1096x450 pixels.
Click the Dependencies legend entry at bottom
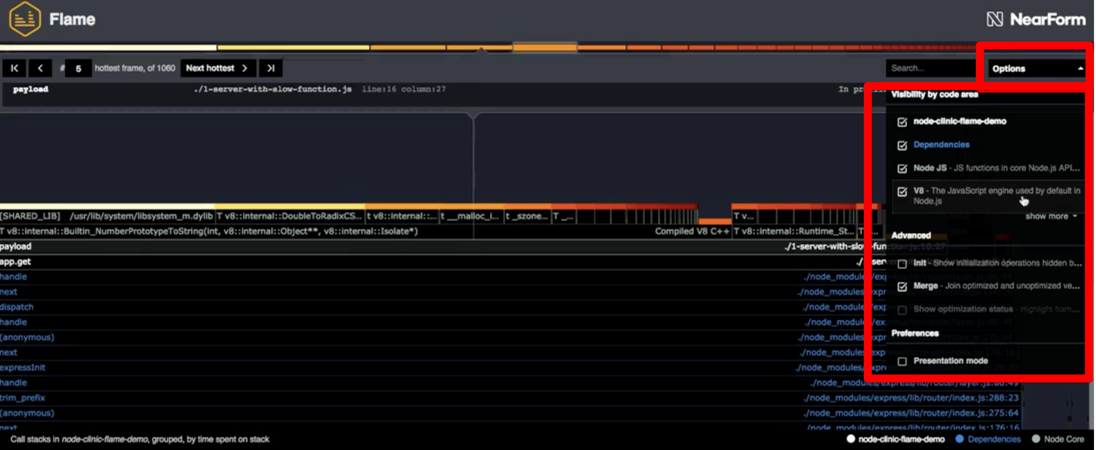(x=988, y=439)
